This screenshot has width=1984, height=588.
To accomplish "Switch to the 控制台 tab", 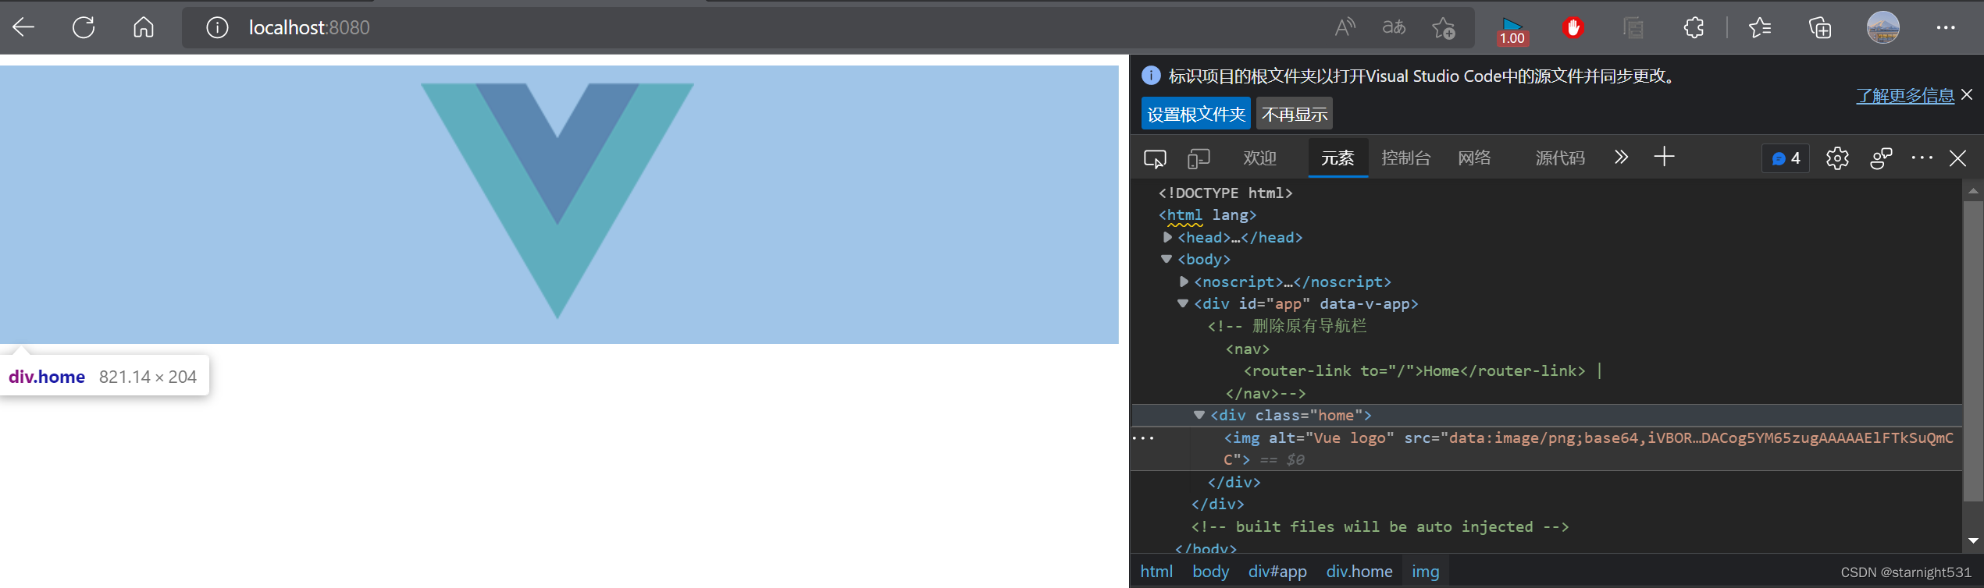I will click(x=1405, y=158).
